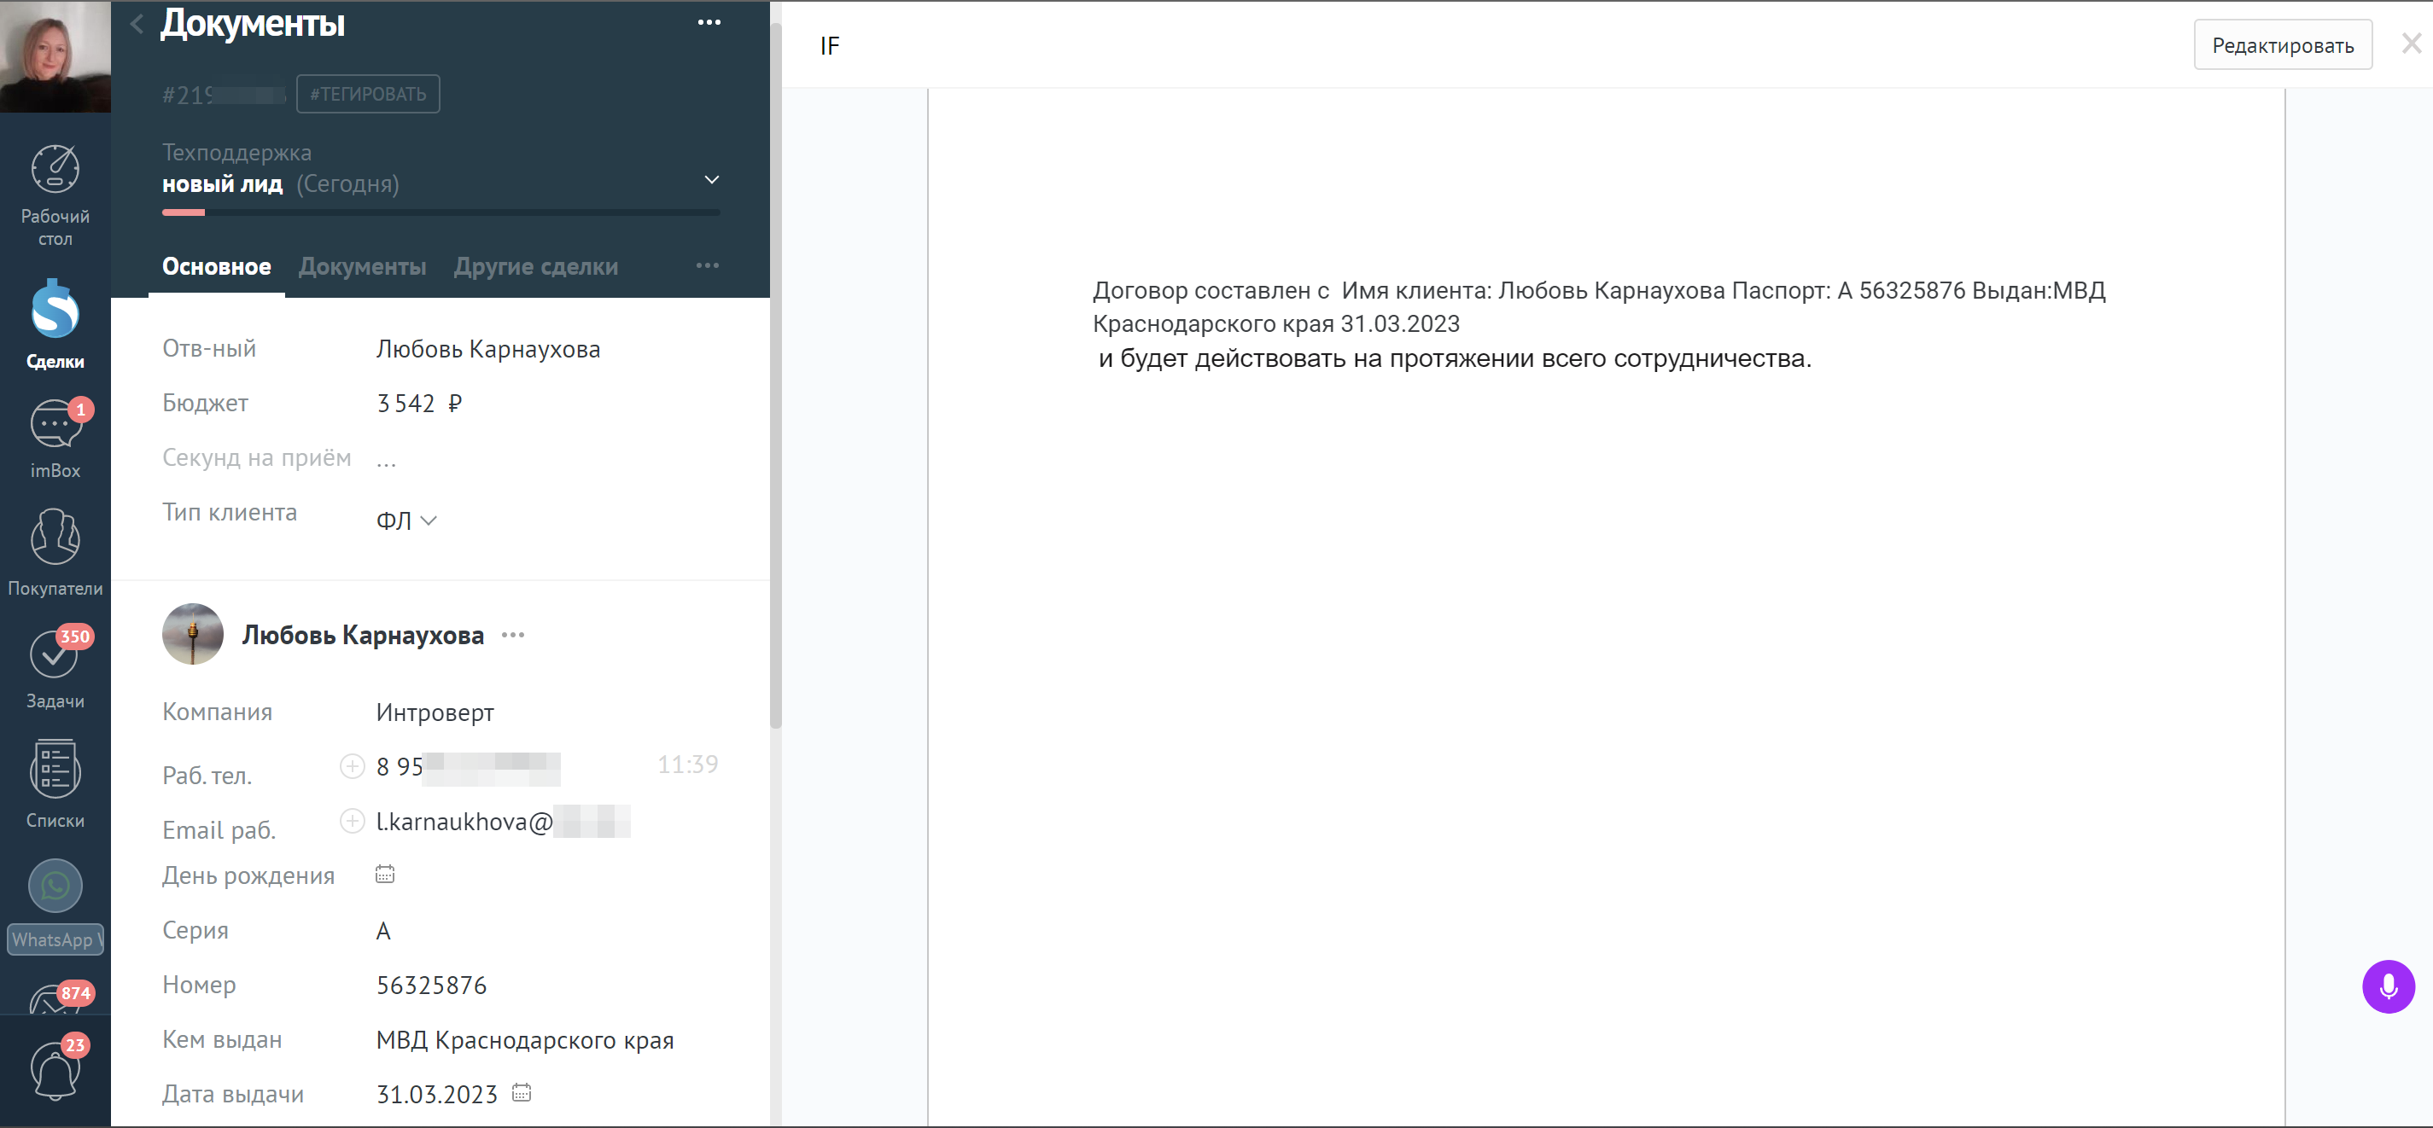Image resolution: width=2433 pixels, height=1128 pixels.
Task: Open the Другие сделки tab
Action: pyautogui.click(x=535, y=267)
